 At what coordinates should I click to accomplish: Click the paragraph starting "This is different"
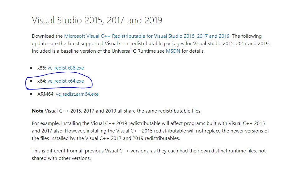coord(149,151)
